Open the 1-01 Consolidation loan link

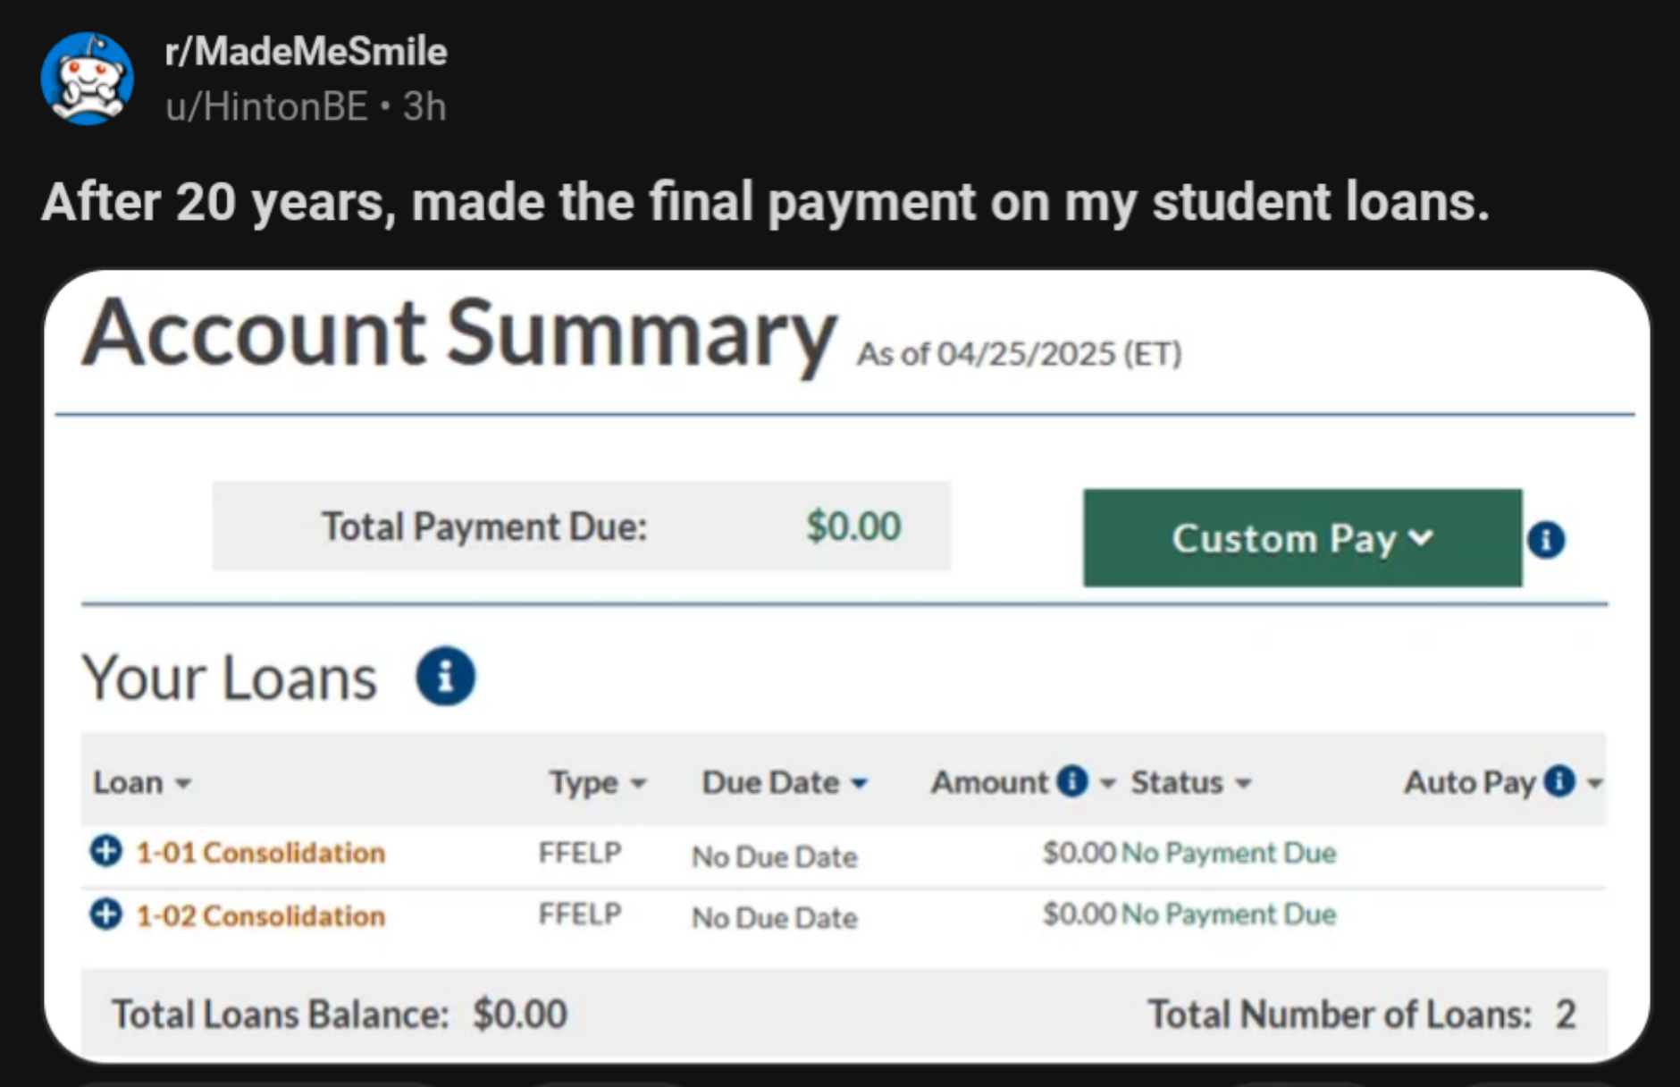tap(260, 853)
